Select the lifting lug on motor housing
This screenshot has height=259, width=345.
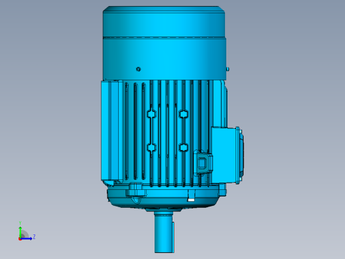coord(203,163)
